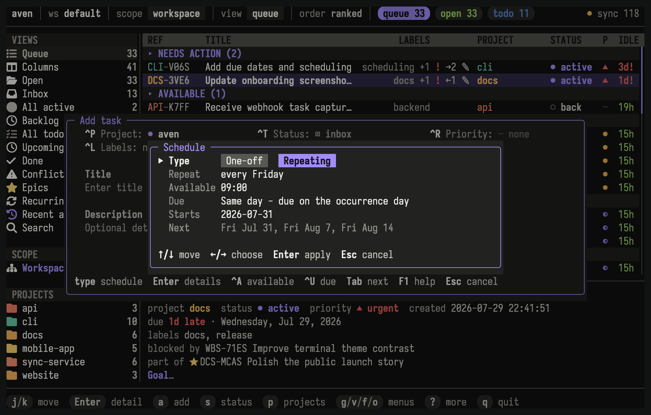The width and height of the screenshot is (651, 415).
Task: Toggle the todo 11 filter pill
Action: pyautogui.click(x=511, y=13)
